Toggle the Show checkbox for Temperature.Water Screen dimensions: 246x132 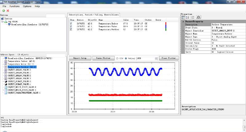click(x=71, y=26)
